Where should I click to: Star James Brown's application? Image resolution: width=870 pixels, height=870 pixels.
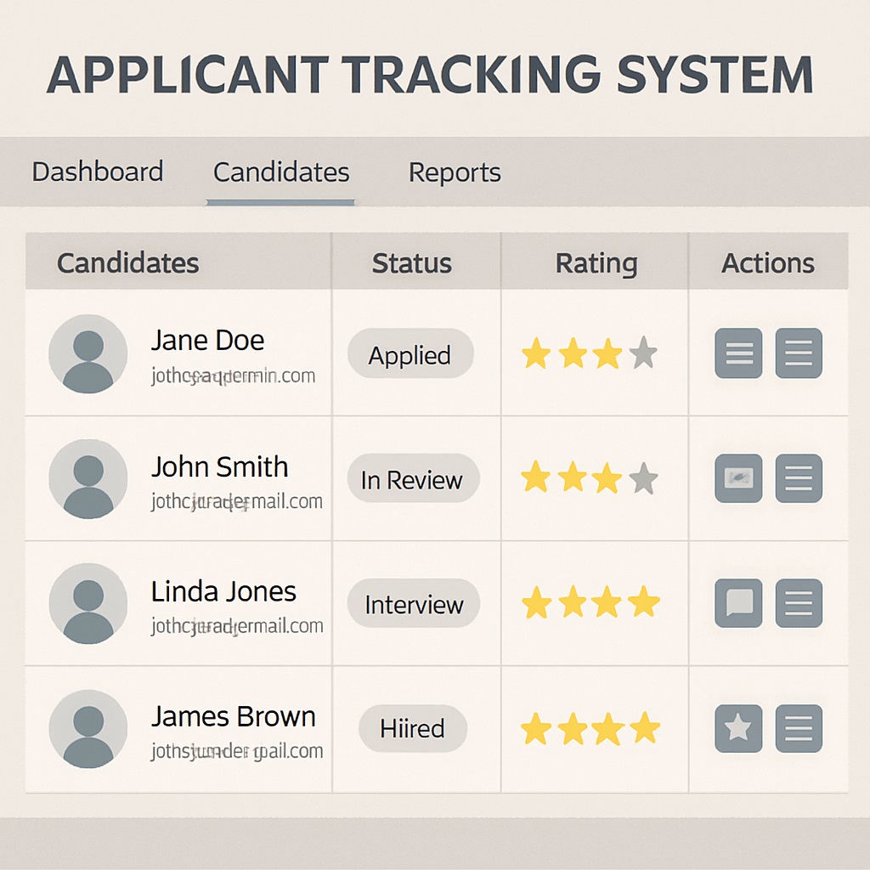point(737,729)
